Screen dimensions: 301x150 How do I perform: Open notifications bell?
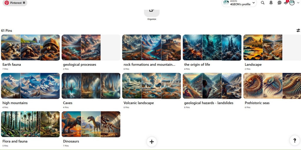(x=271, y=3)
